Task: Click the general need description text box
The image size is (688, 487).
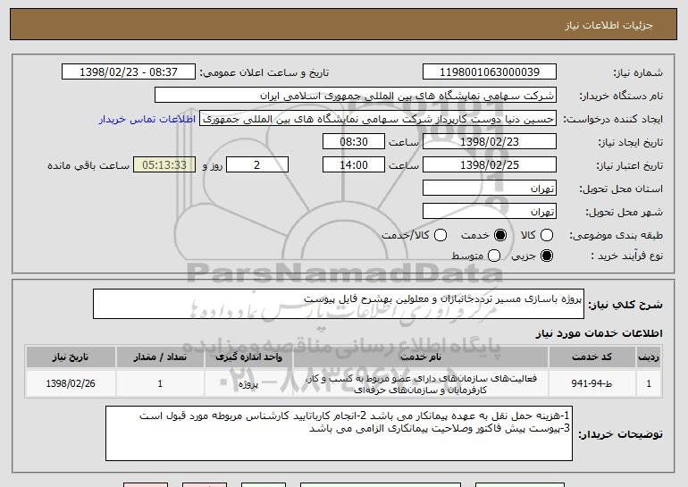Action: [x=339, y=304]
